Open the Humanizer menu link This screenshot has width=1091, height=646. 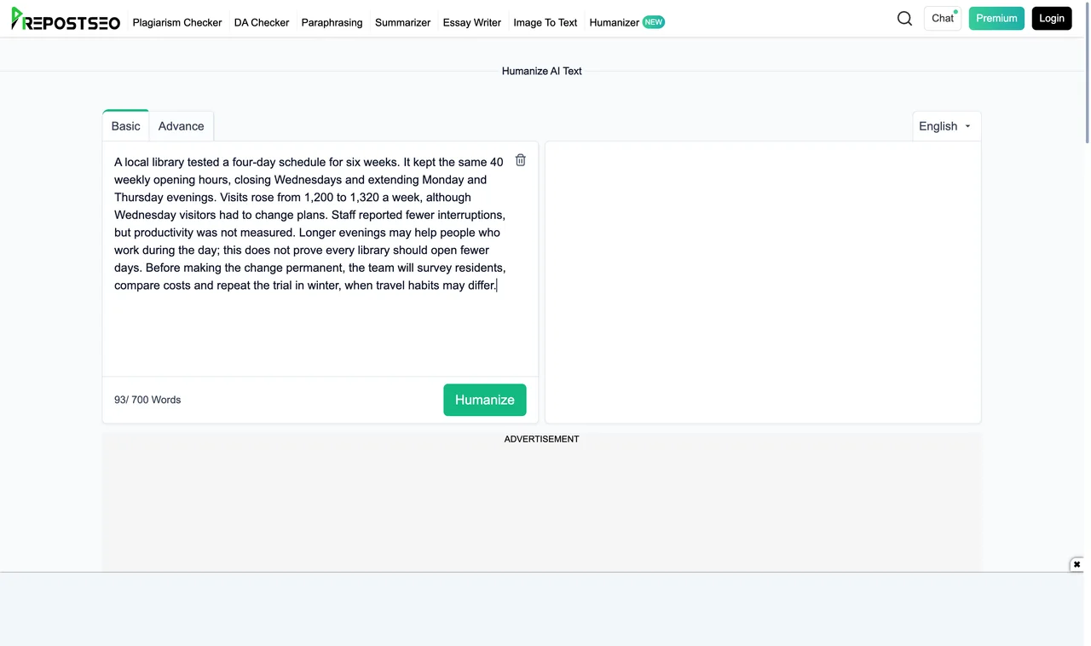click(614, 22)
